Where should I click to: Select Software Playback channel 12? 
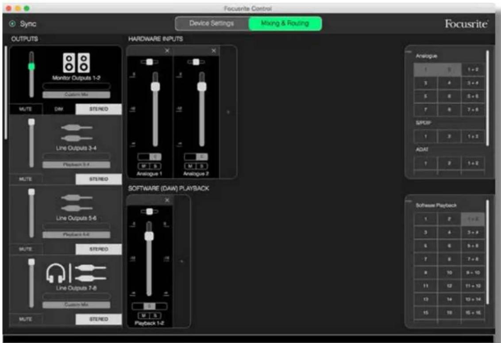[x=449, y=286]
